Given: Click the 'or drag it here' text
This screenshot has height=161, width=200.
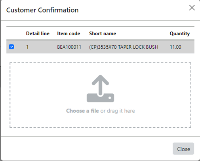Looking at the screenshot, I should coord(118,111).
